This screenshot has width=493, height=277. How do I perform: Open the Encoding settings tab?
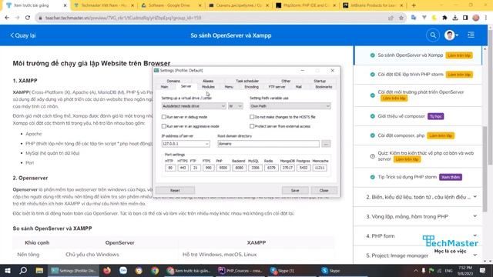coord(252,87)
